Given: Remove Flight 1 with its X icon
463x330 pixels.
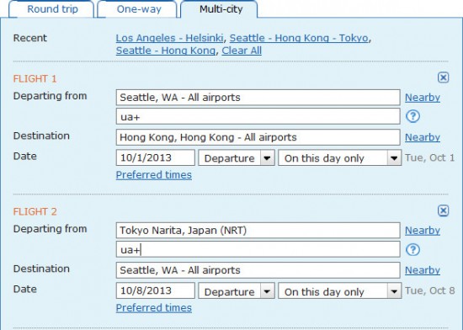Looking at the screenshot, I should click(443, 77).
